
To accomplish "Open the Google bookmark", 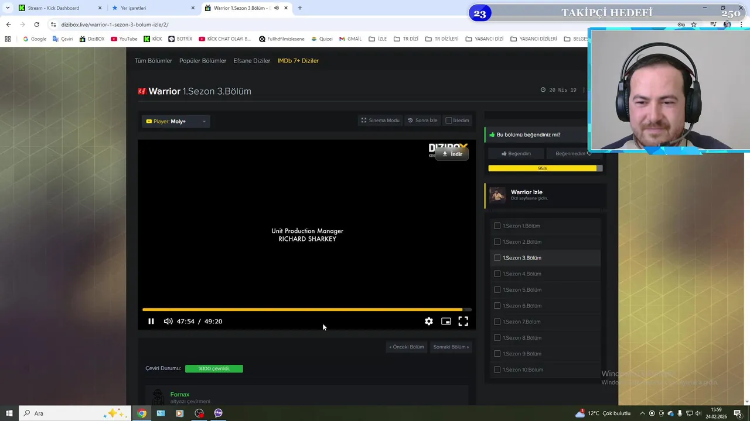I will tap(35, 39).
